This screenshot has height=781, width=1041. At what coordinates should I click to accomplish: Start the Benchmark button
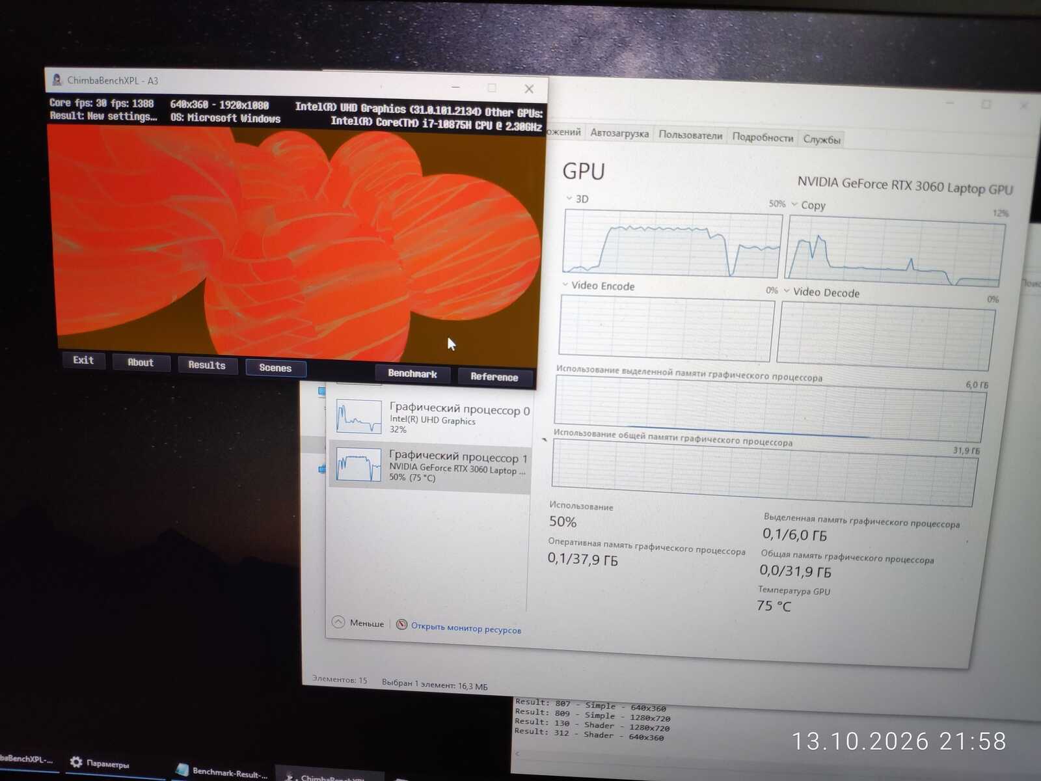(x=412, y=374)
